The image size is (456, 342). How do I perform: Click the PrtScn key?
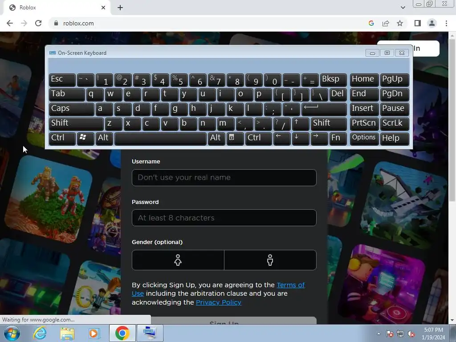(364, 124)
